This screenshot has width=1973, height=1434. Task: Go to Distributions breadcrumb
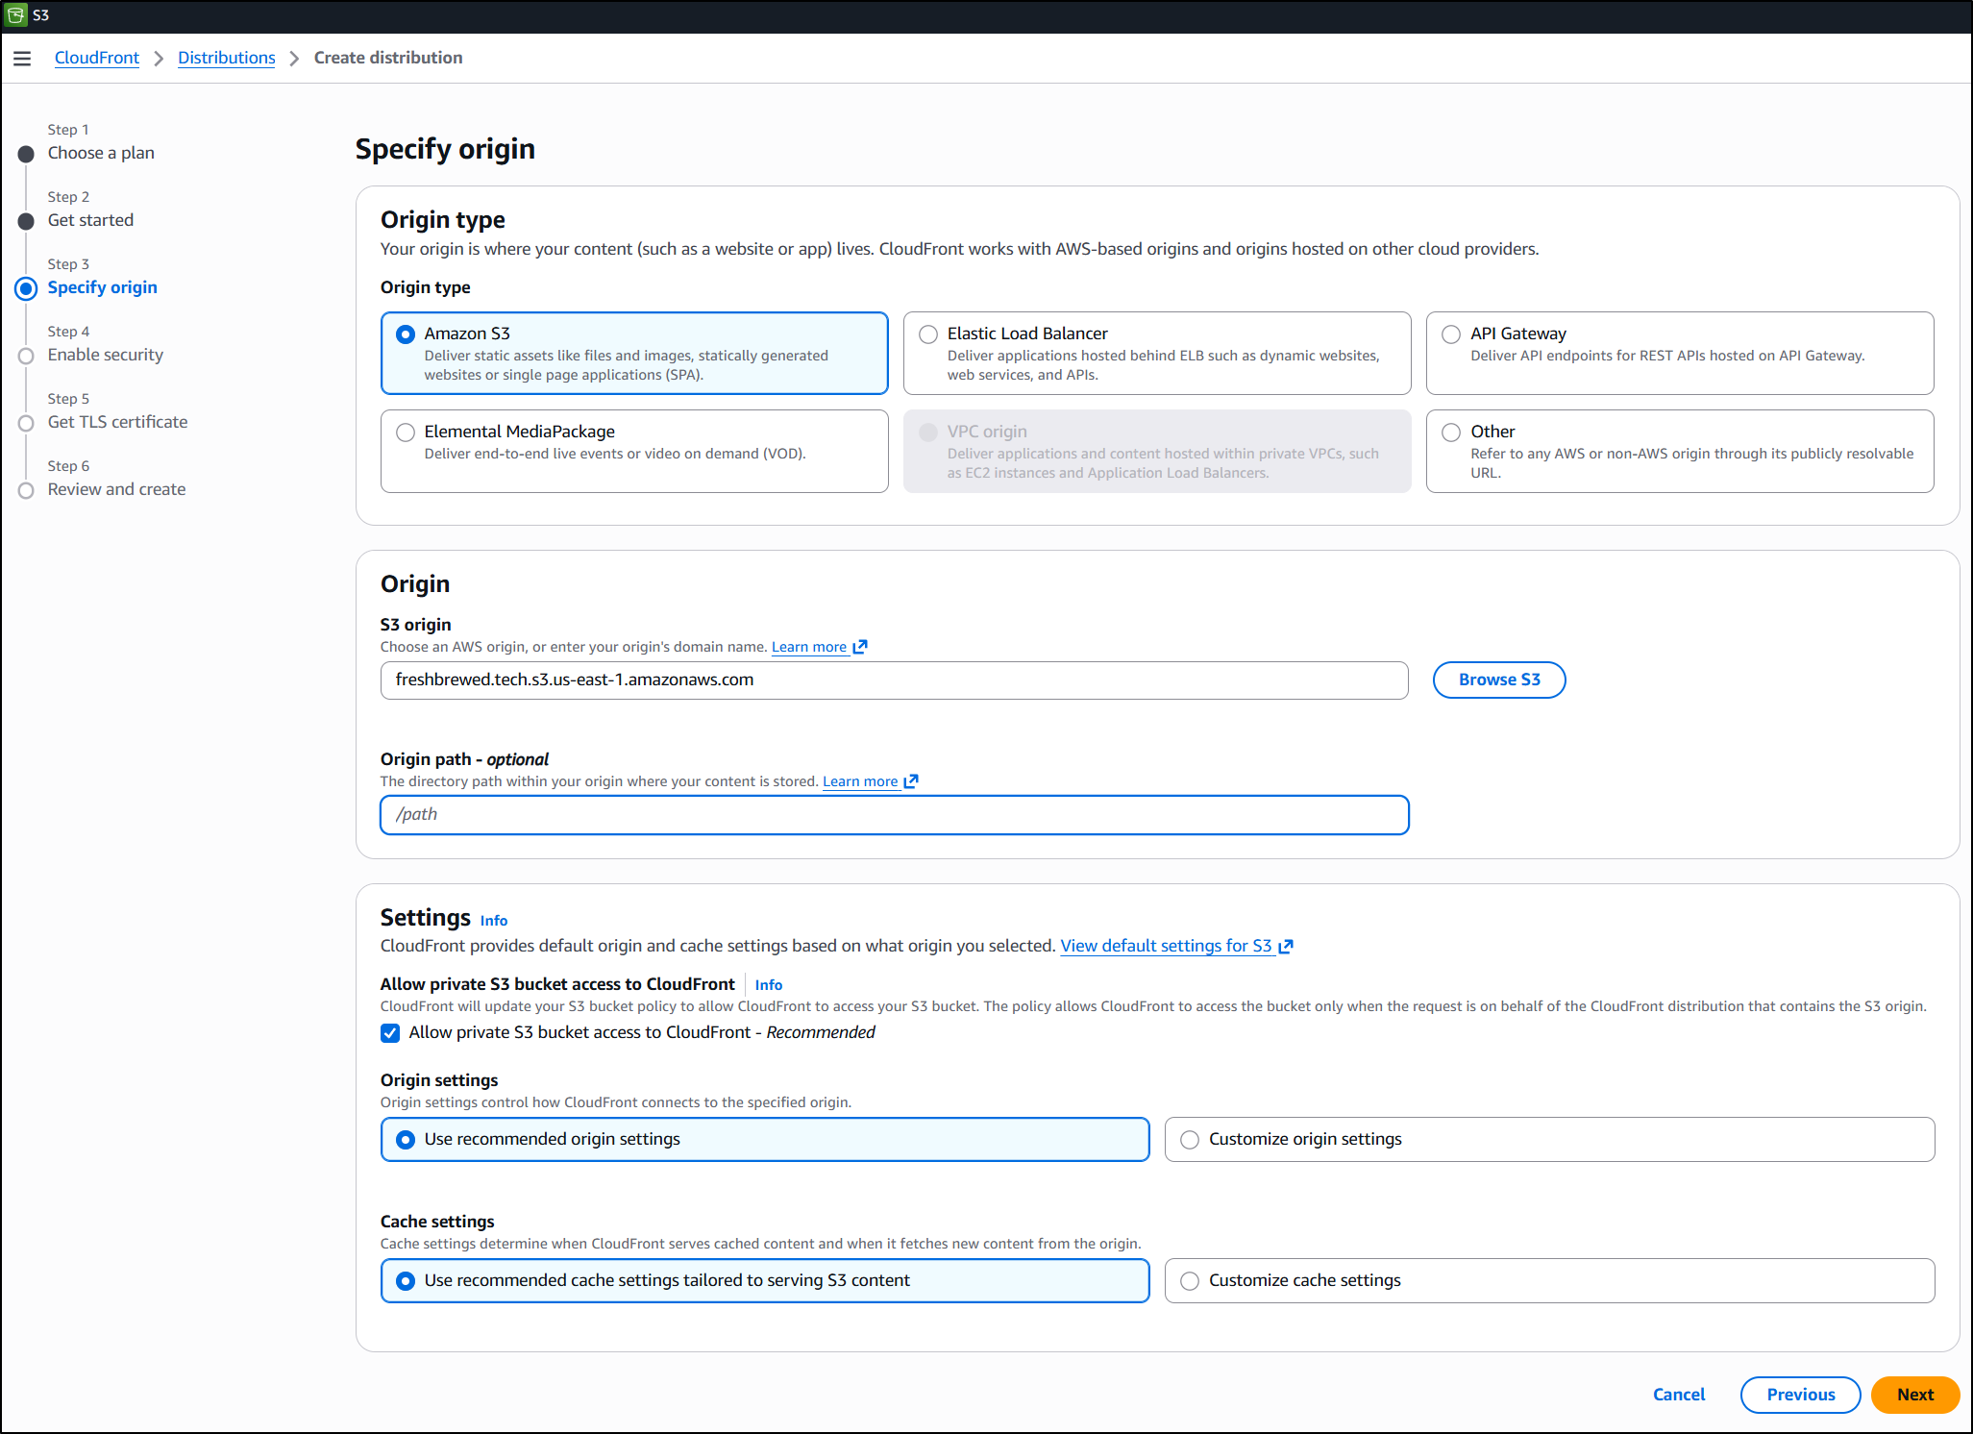pos(227,58)
